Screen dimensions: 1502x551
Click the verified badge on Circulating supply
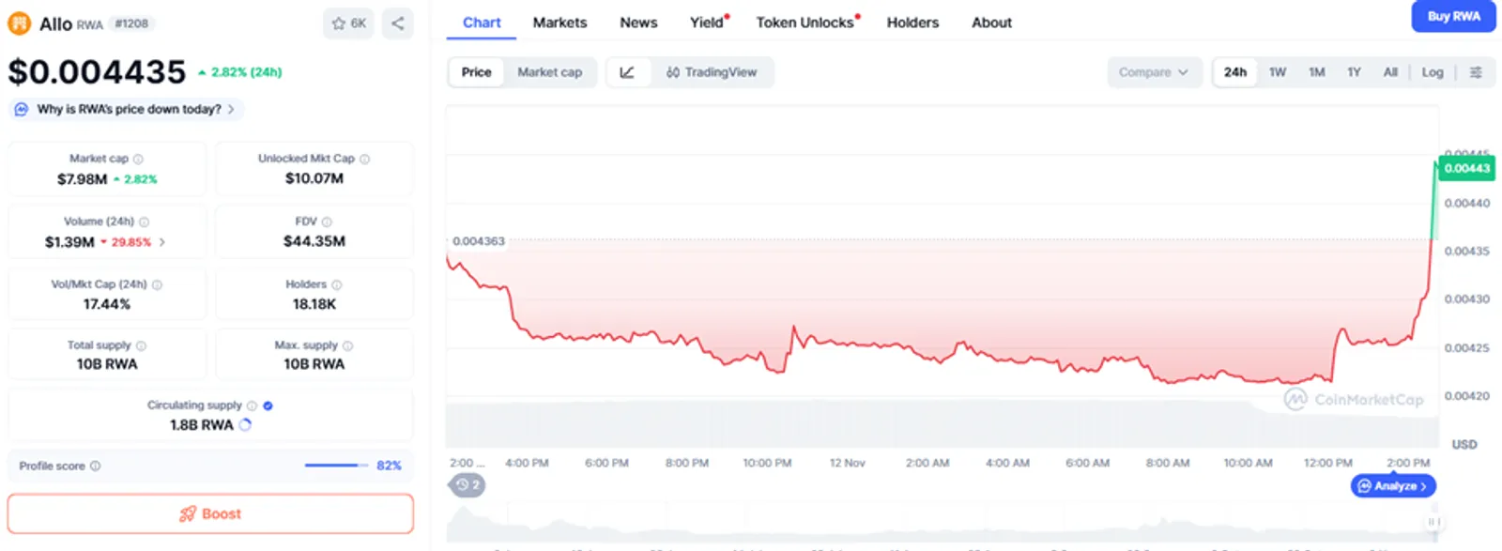(x=268, y=406)
